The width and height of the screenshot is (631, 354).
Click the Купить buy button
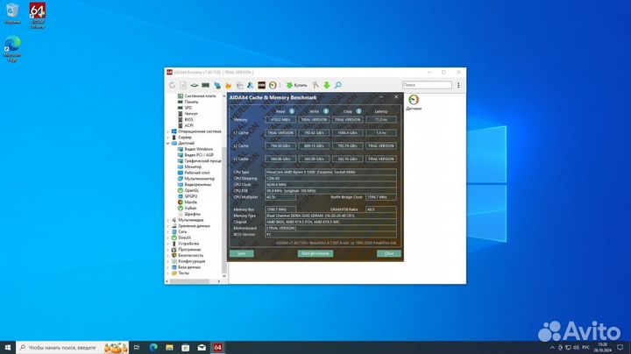(296, 85)
